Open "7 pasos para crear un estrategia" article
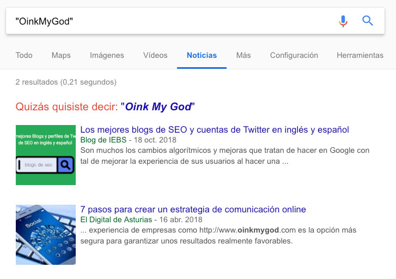This screenshot has height=279, width=396. [x=193, y=209]
